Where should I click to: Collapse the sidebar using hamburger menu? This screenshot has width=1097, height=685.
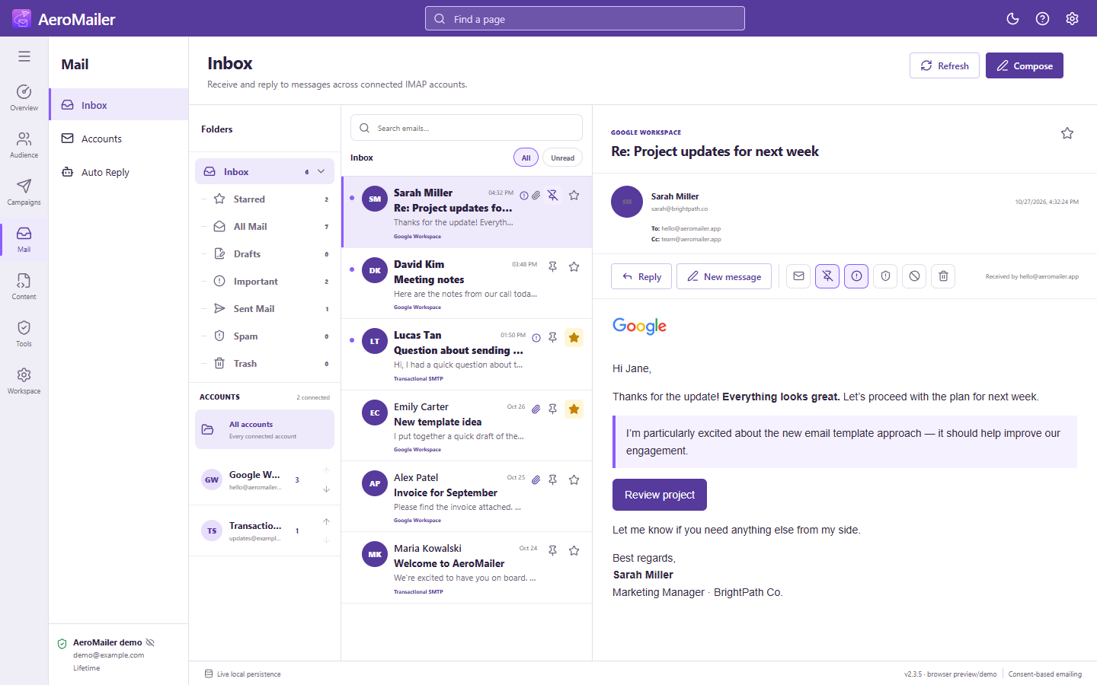pyautogui.click(x=24, y=56)
